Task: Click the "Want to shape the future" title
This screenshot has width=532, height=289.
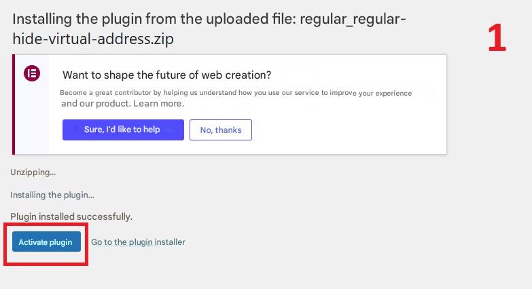Action: [x=166, y=75]
